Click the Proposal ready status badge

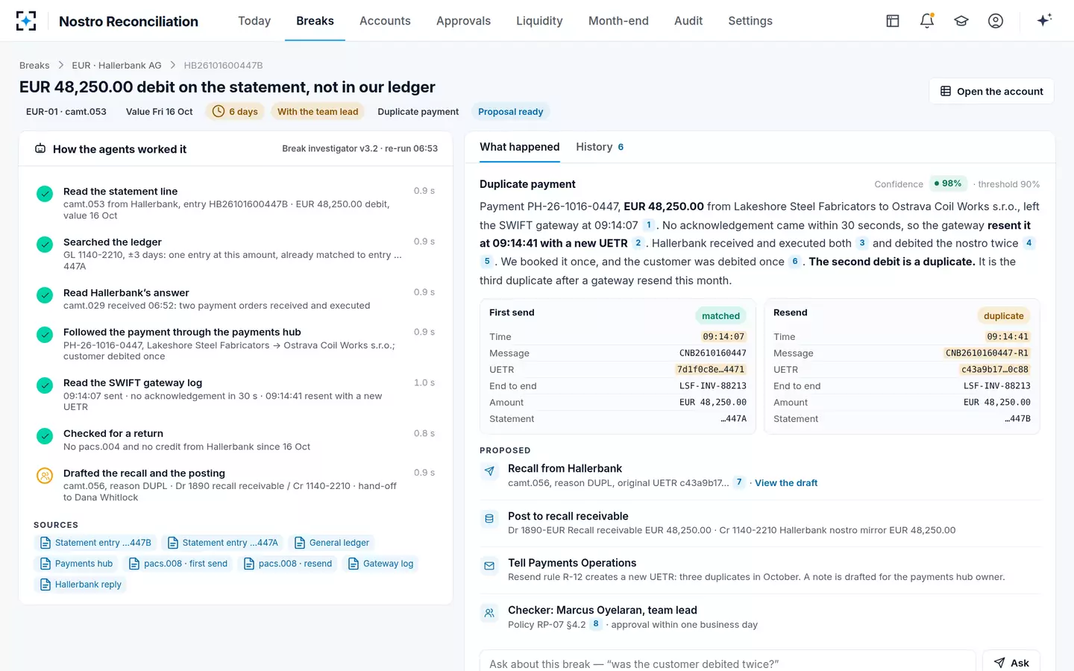(x=510, y=112)
